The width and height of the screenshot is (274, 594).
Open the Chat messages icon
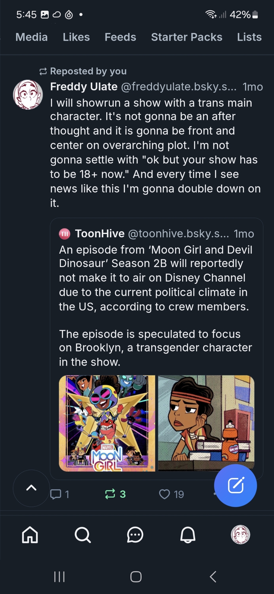click(135, 535)
